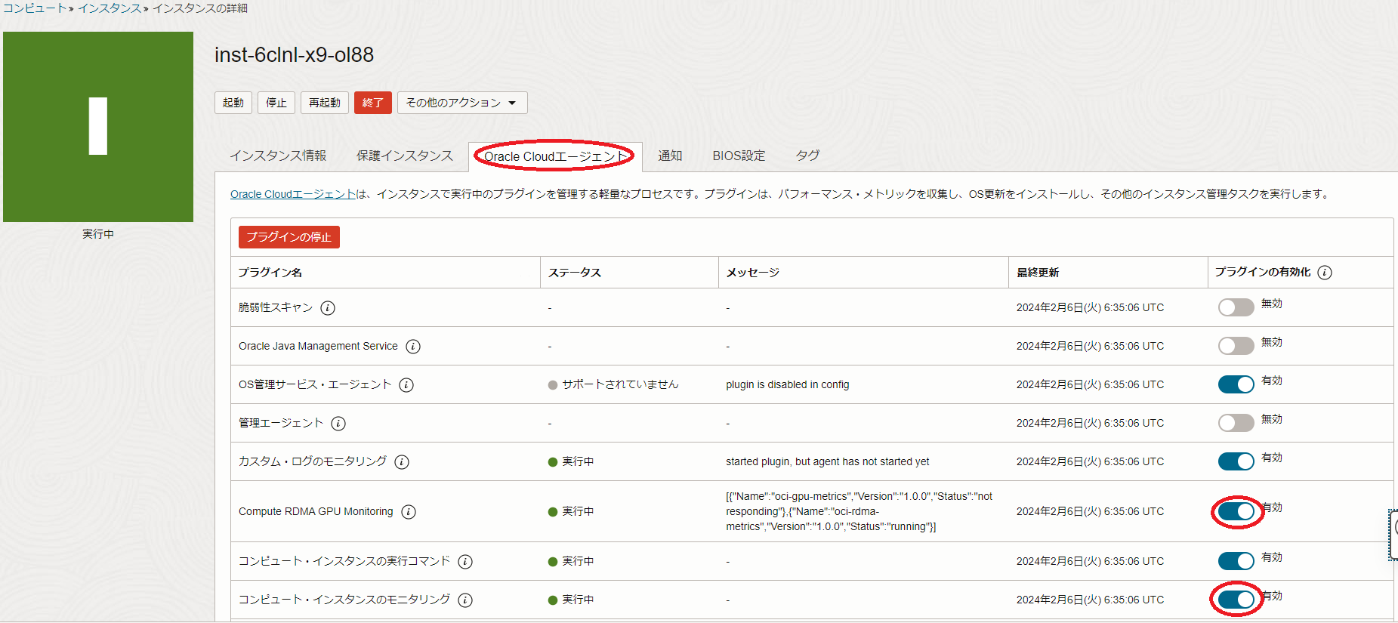
Task: Open the BIOS設定 tab
Action: (739, 156)
